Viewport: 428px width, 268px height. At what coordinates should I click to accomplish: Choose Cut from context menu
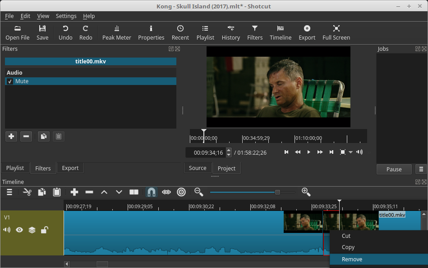pos(379,236)
